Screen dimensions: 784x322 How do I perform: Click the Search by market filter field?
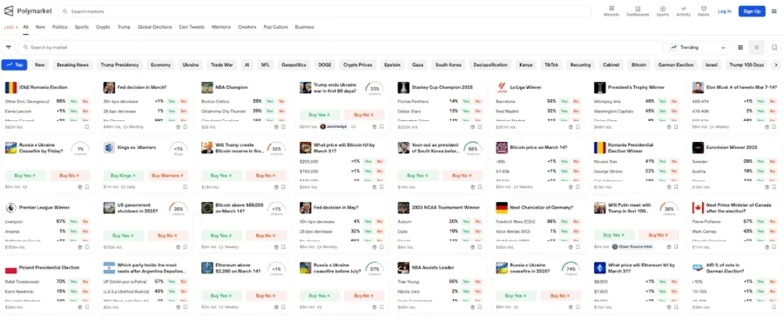tap(341, 47)
